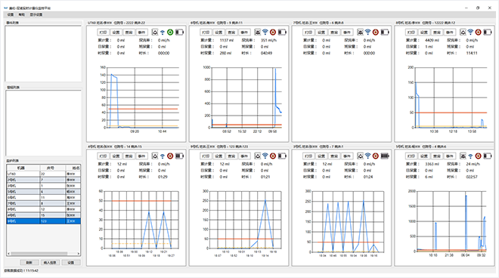Viewport: 499px width, 278px height.
Task: Click the red status indicator in 7号机 panel
Action: point(376,32)
